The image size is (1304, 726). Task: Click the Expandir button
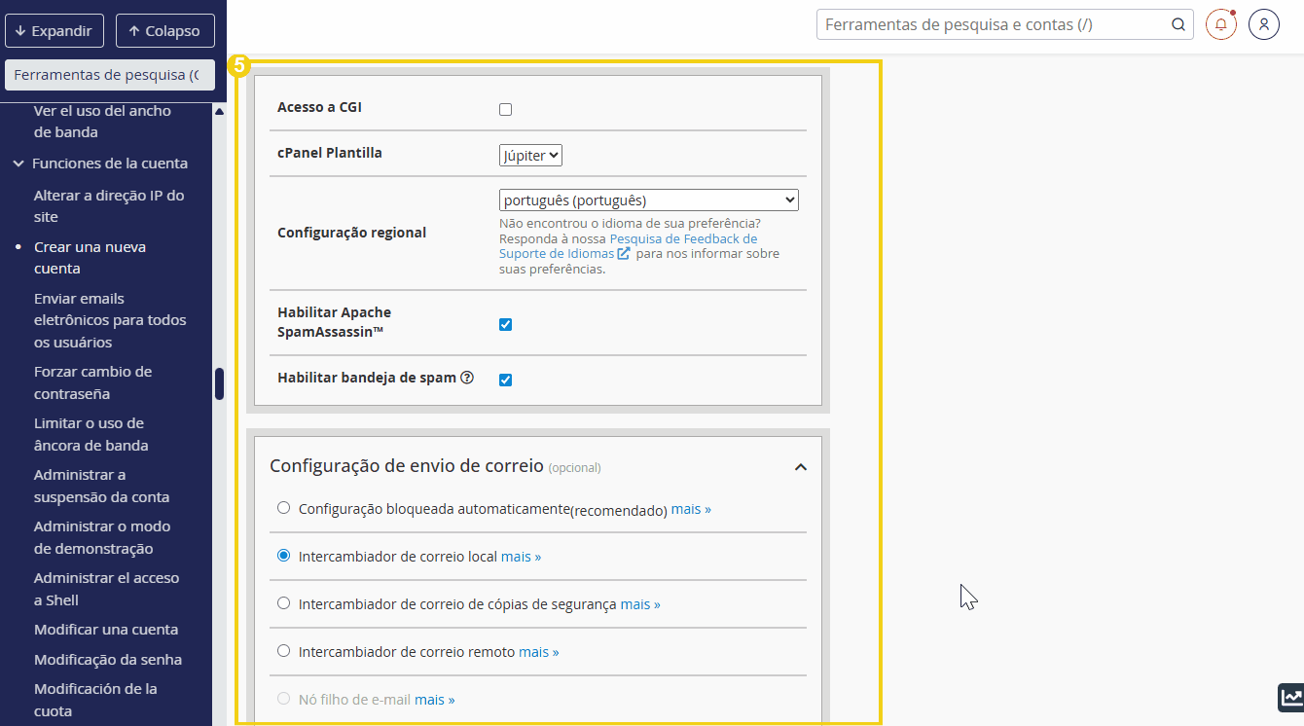pos(54,30)
